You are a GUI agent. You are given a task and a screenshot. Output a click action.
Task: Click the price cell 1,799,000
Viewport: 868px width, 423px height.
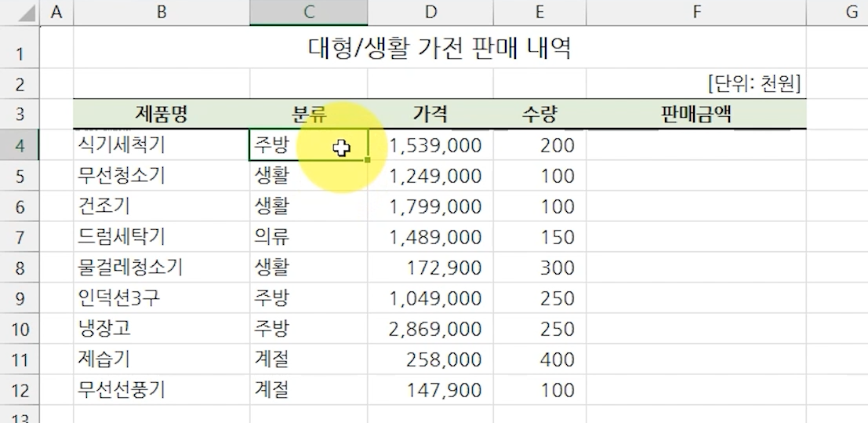tap(430, 206)
